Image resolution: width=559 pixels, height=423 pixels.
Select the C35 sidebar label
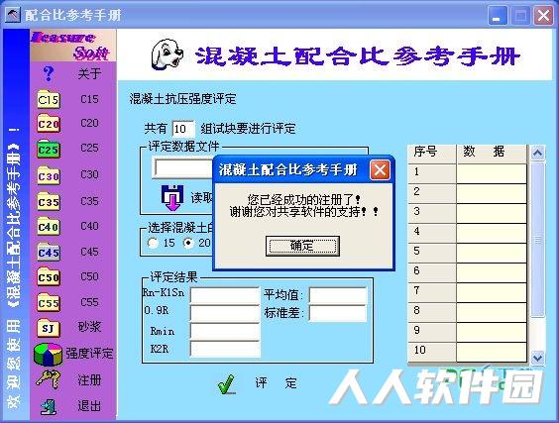[x=89, y=201]
